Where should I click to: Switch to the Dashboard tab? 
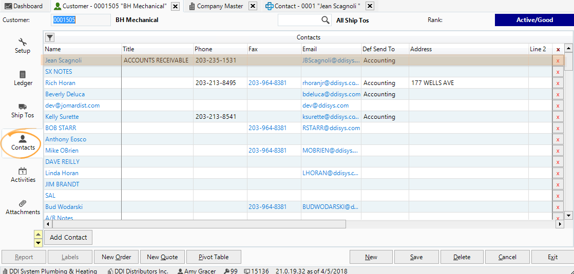(x=24, y=6)
